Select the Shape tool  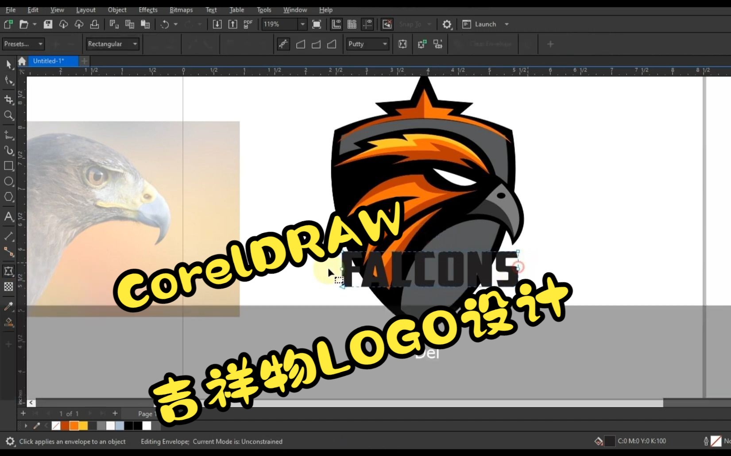(x=8, y=80)
